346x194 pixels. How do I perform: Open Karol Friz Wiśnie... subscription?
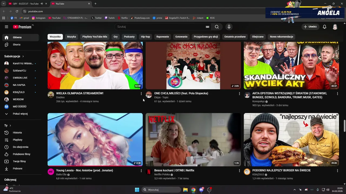(21, 64)
